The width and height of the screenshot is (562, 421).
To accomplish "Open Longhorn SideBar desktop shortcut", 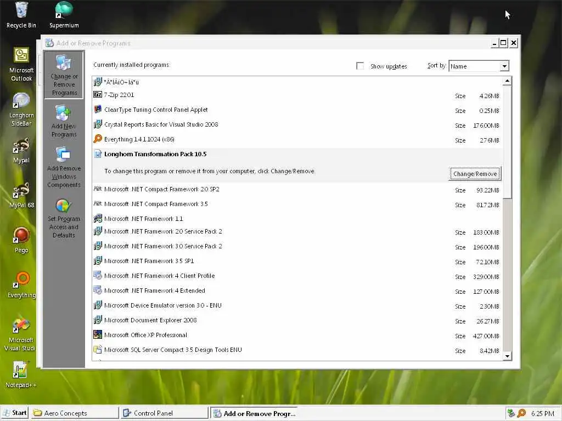I will (x=21, y=110).
